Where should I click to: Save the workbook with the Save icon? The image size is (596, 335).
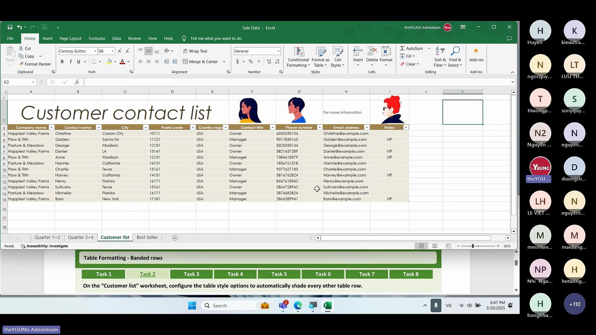(x=10, y=27)
